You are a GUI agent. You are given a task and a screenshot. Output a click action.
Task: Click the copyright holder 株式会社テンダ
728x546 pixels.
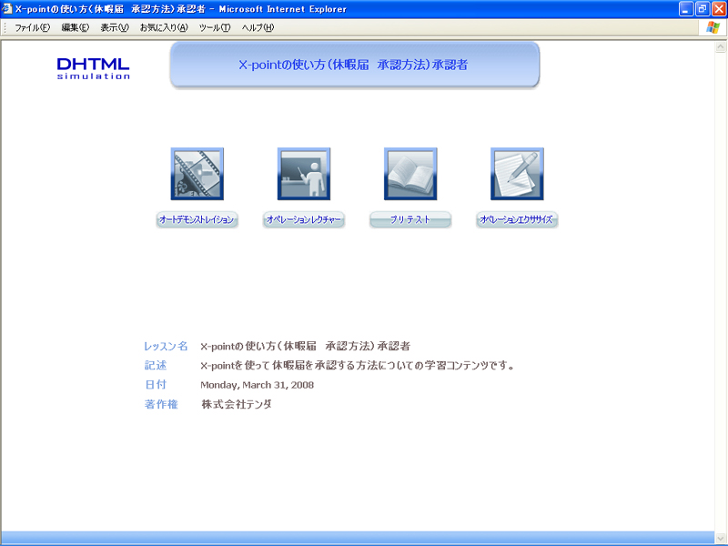237,404
